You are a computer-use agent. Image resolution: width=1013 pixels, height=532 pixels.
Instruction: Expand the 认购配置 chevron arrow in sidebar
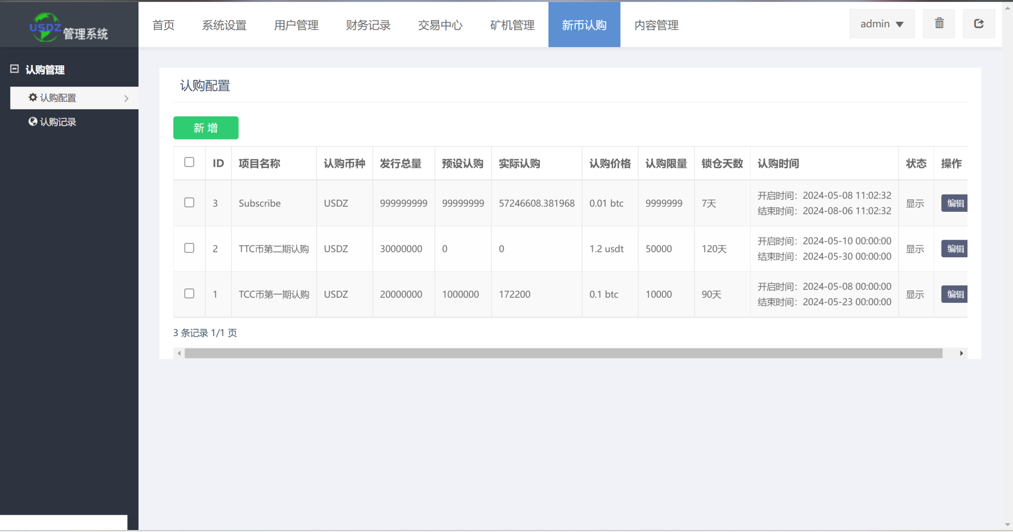point(126,98)
